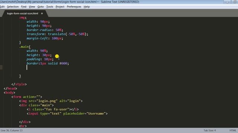Open the View menu

click(32, 7)
